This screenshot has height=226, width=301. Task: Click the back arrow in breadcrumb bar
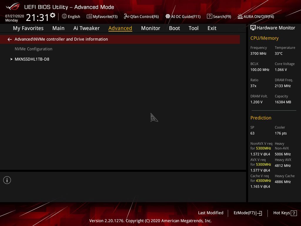click(x=10, y=39)
